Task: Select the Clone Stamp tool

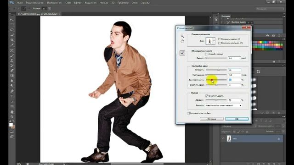Action: point(12,60)
